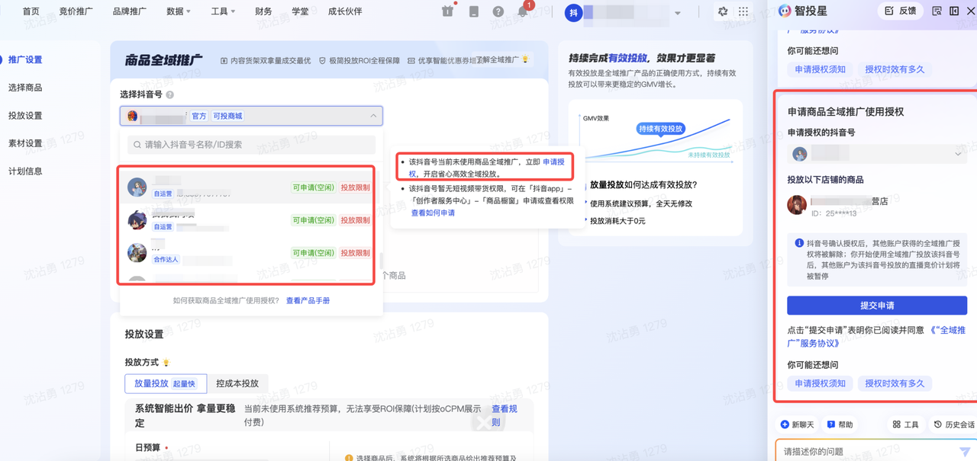This screenshot has height=461, width=977.
Task: Click the blue 抖 account avatar
Action: 573,12
